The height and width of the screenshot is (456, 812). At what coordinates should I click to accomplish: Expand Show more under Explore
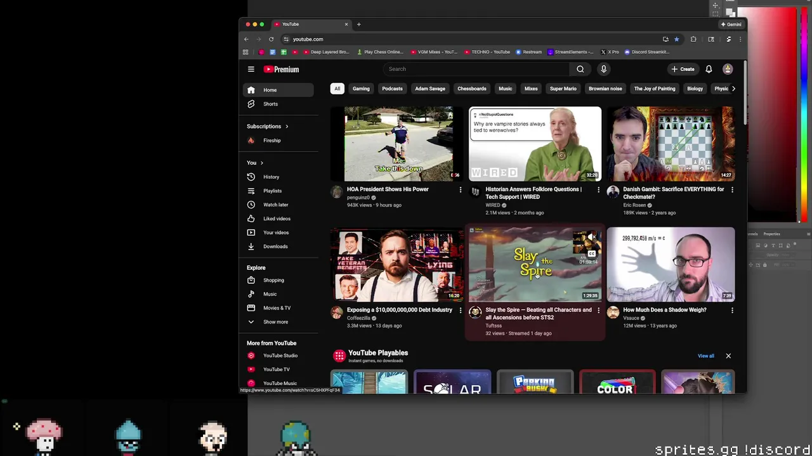coord(279,322)
